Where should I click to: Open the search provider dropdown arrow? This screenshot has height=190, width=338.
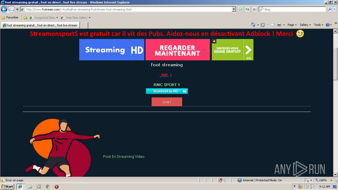(335, 9)
